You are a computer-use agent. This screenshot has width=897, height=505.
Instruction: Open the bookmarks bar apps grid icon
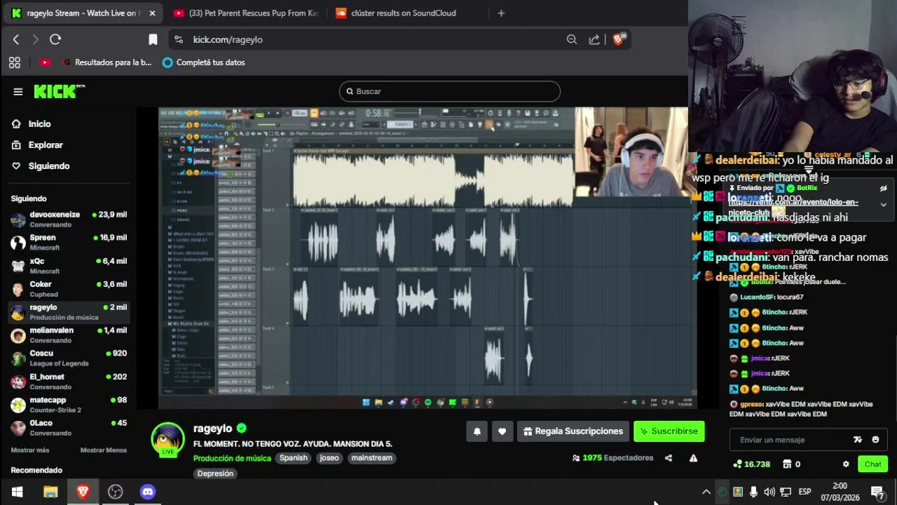[15, 62]
